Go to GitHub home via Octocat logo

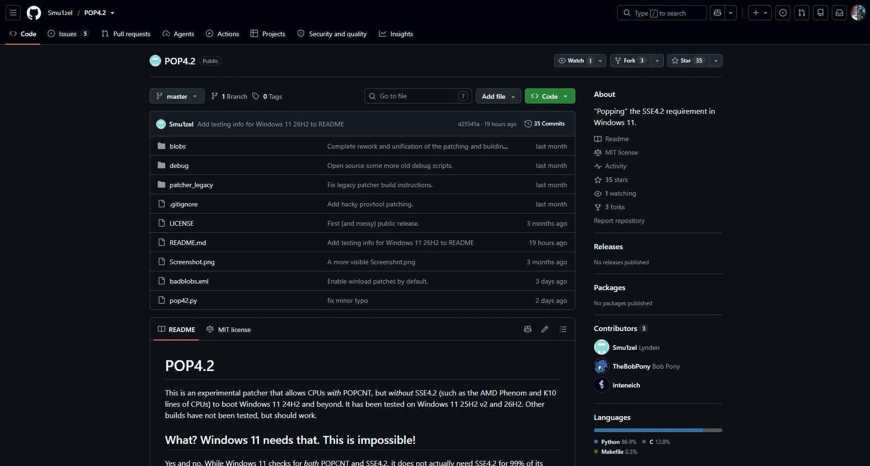[x=34, y=13]
